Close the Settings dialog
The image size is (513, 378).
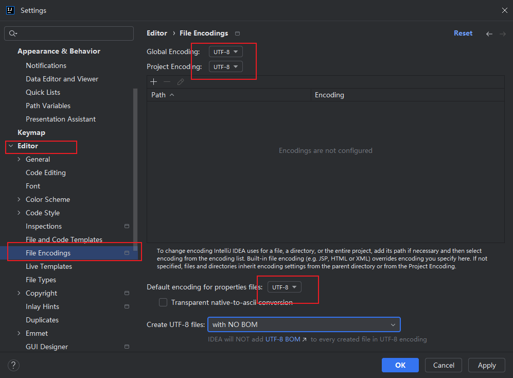pos(504,10)
